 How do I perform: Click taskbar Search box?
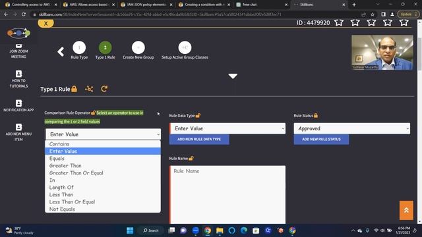pos(151,230)
